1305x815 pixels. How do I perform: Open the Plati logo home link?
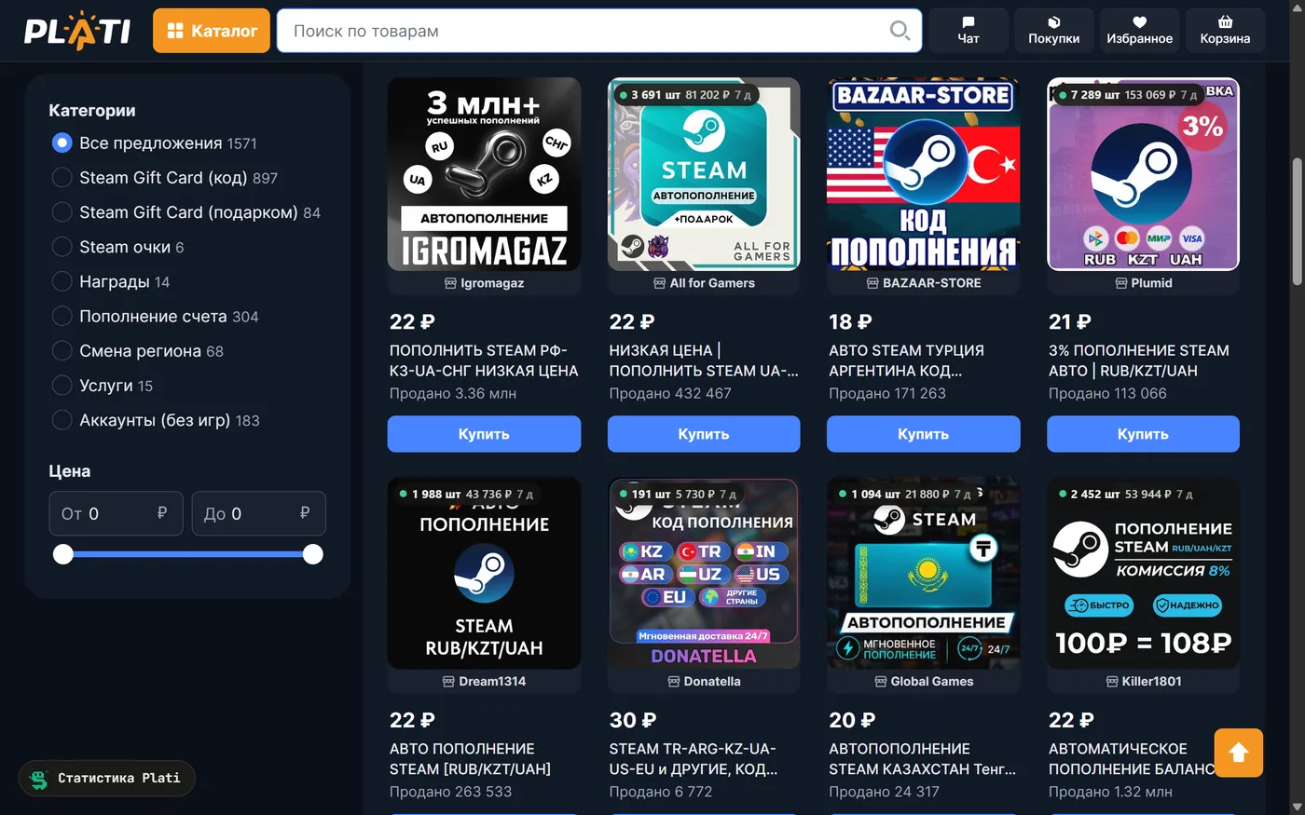click(x=76, y=31)
